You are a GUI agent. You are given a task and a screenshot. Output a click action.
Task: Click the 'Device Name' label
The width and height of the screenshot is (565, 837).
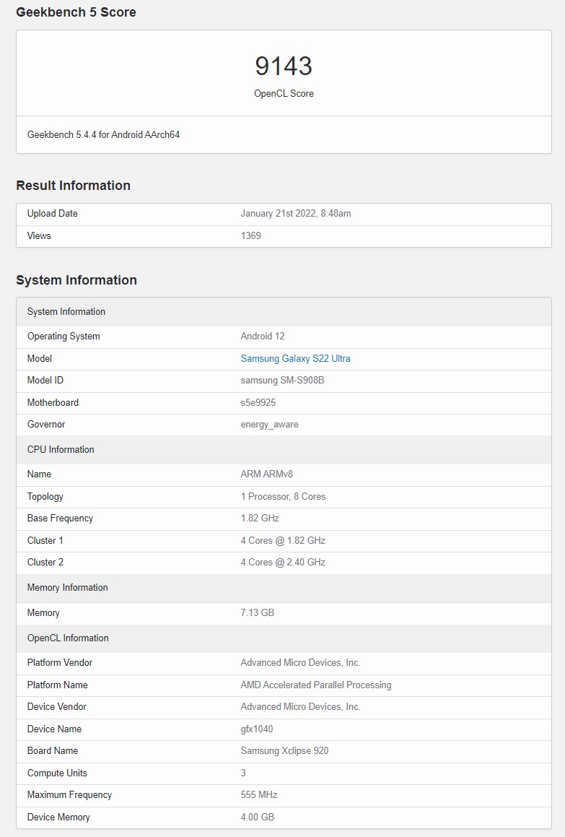[54, 729]
